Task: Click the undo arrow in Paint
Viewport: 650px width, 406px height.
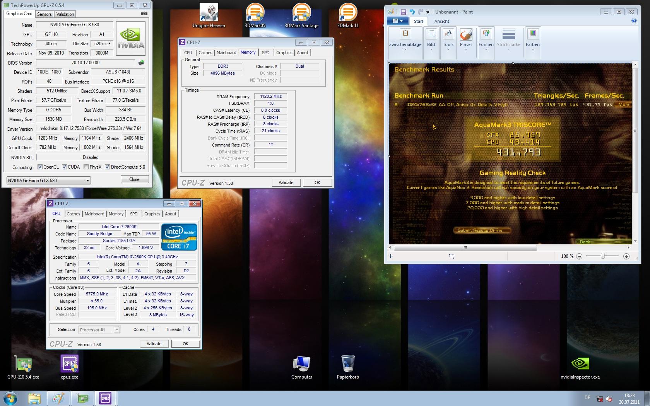Action: 412,12
